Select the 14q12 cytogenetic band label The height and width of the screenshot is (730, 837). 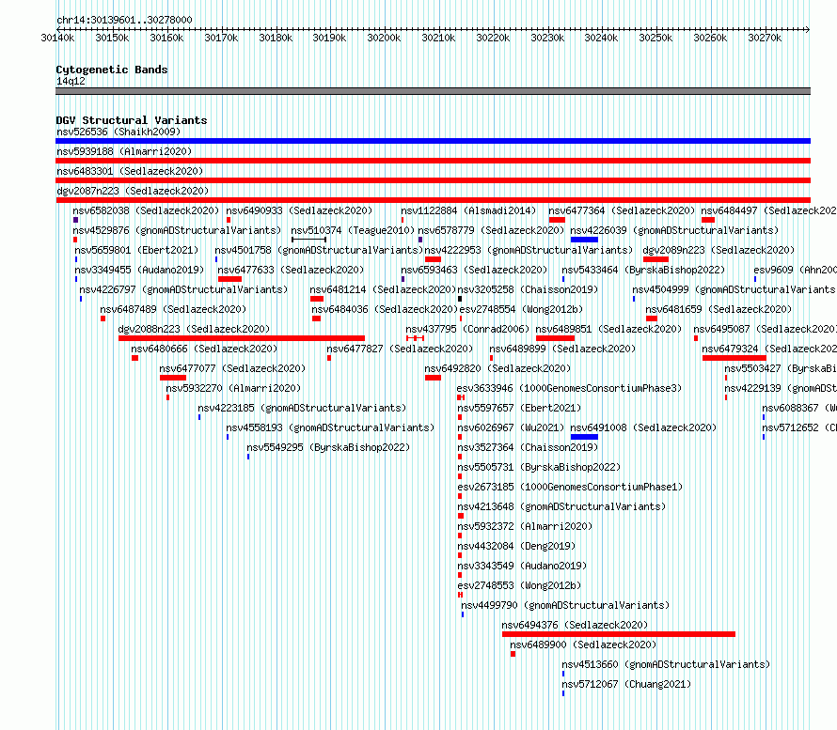coord(71,81)
